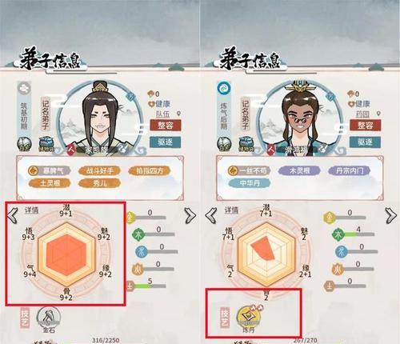Select the 丹宗内门 trait tag

coord(350,170)
